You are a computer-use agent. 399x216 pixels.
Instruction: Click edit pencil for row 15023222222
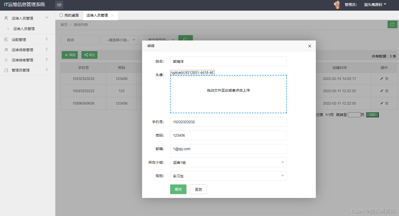coord(382,91)
